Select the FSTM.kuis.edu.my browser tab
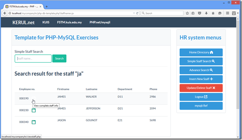The image size is (242, 140). [23, 6]
